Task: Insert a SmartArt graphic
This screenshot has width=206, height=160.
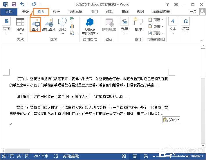Action: [72, 20]
